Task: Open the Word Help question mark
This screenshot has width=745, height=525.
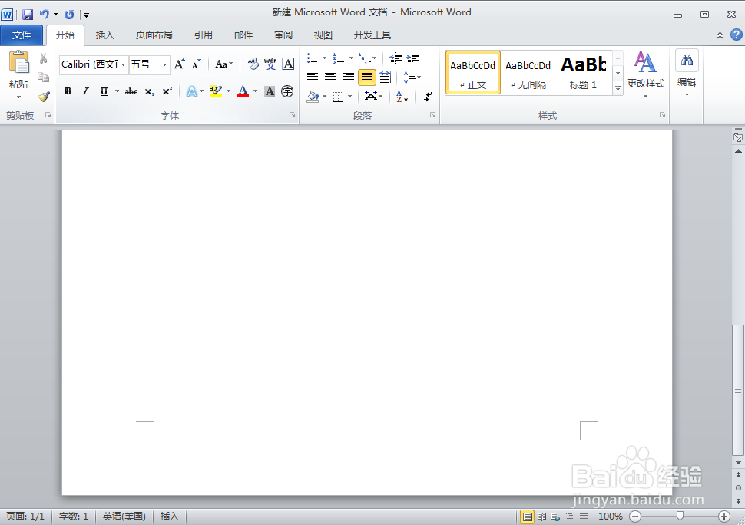Action: [x=737, y=35]
